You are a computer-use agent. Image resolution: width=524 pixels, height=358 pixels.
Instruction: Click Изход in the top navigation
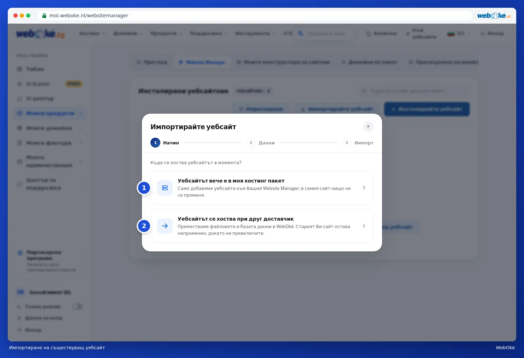coord(492,34)
